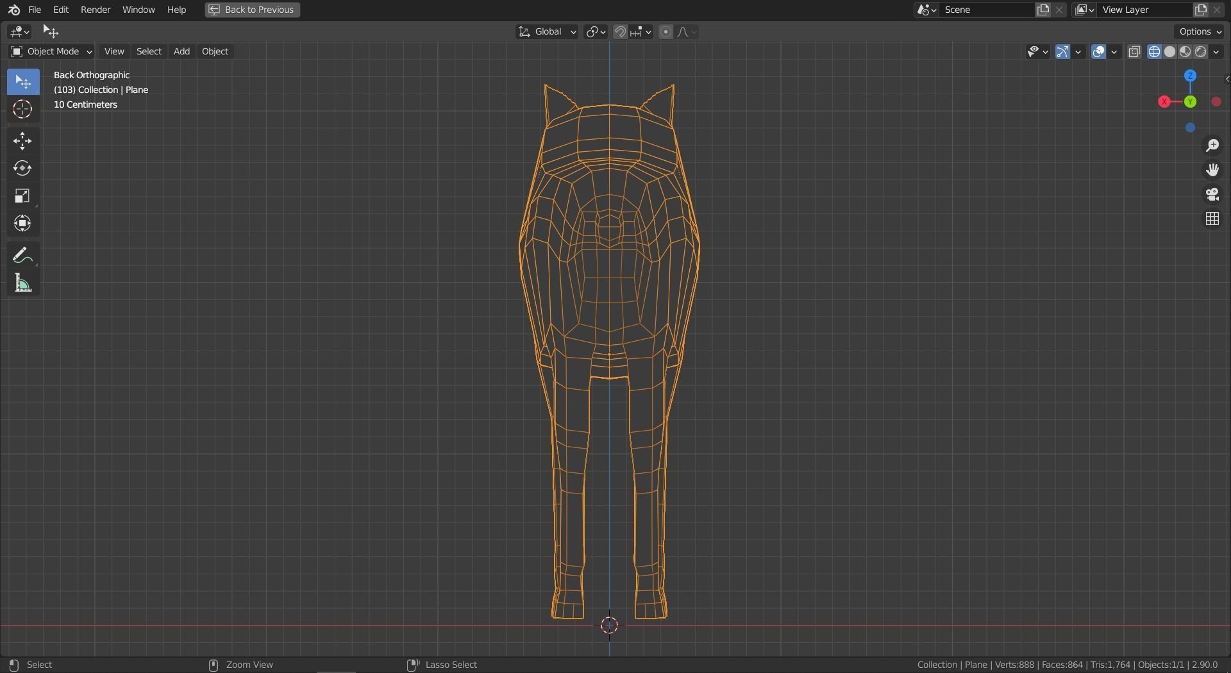Toggle viewport gizmos visibility
The image size is (1231, 673).
[x=1062, y=52]
